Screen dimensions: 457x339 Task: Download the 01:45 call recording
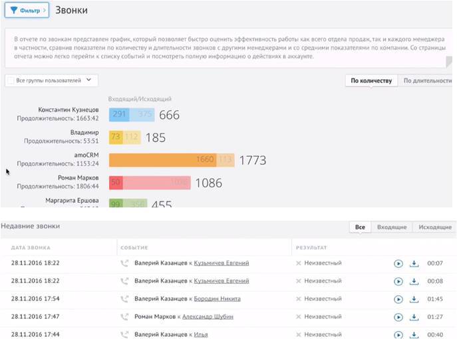pos(414,299)
